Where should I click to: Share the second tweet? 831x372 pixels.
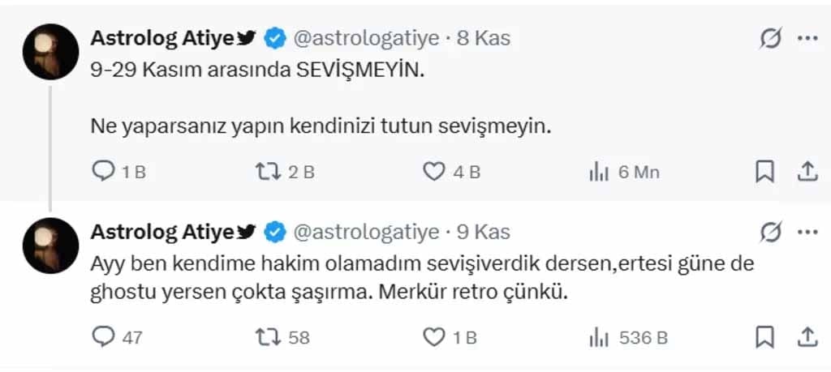807,337
